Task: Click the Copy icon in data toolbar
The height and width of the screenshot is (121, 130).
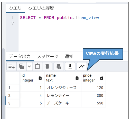Action: (x=22, y=66)
